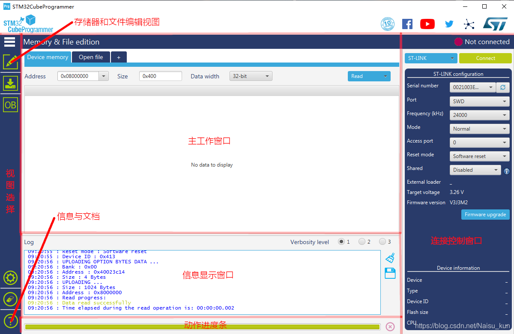
Task: Cancel the operation next to the progress bar
Action: pos(390,327)
